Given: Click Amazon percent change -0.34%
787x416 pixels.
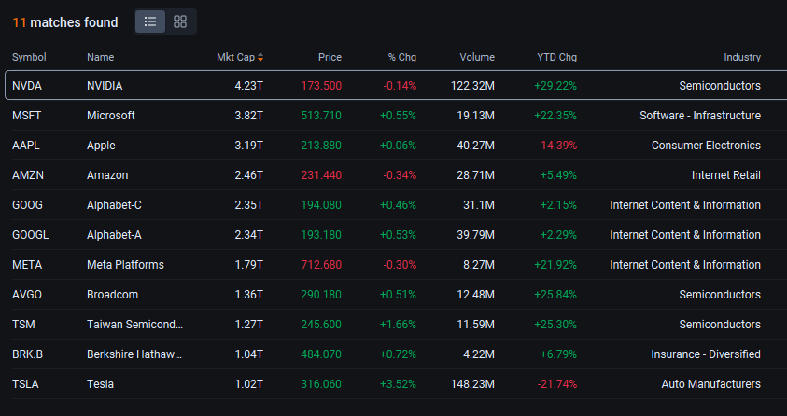Looking at the screenshot, I should 400,175.
